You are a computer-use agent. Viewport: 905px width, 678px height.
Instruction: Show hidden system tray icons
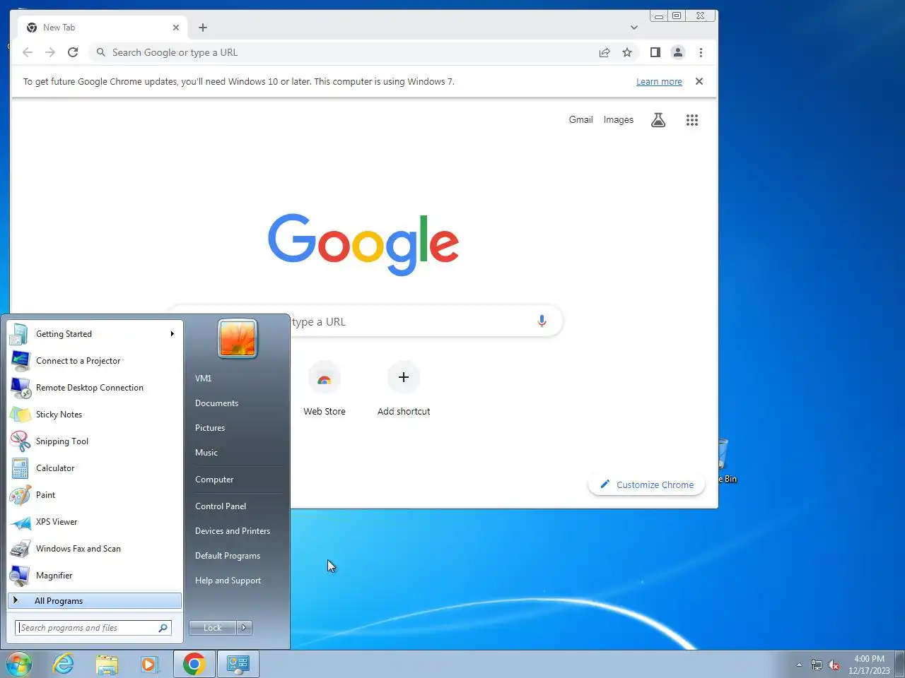click(799, 665)
